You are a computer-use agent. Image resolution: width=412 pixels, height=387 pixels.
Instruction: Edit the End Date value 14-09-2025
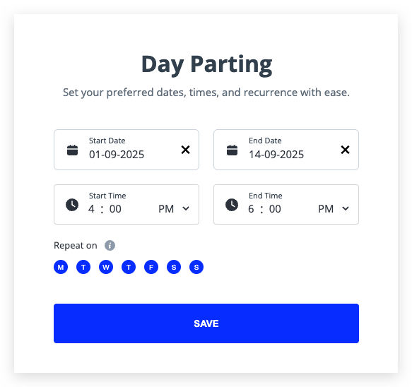click(276, 155)
